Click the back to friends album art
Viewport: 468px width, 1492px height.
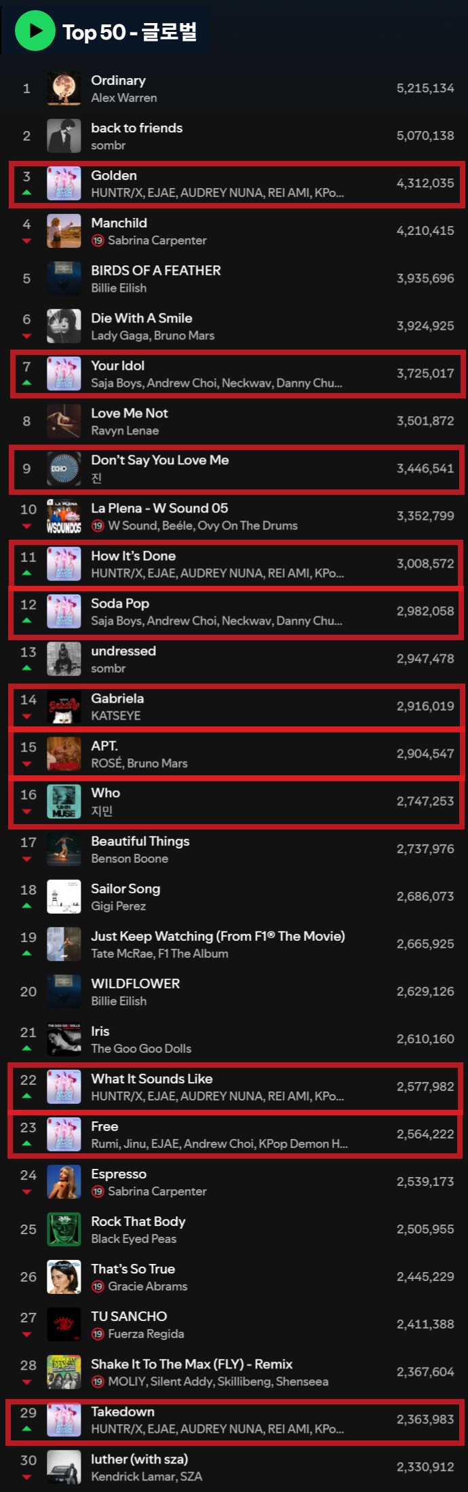[64, 136]
